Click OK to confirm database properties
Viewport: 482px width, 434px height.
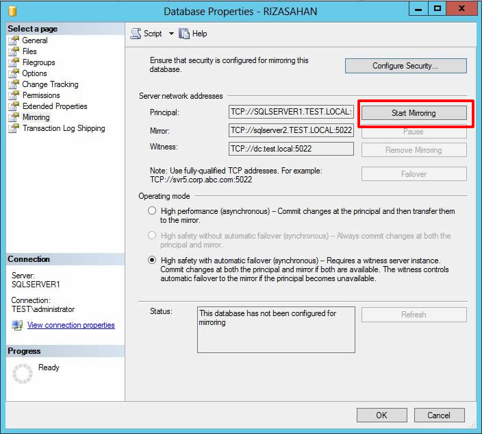(381, 415)
